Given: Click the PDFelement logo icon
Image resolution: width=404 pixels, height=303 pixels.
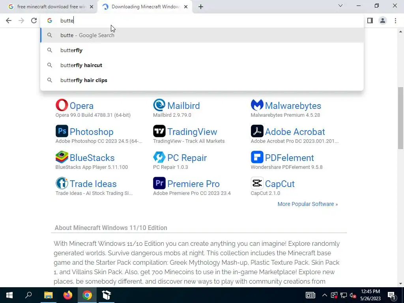Looking at the screenshot, I should (257, 157).
